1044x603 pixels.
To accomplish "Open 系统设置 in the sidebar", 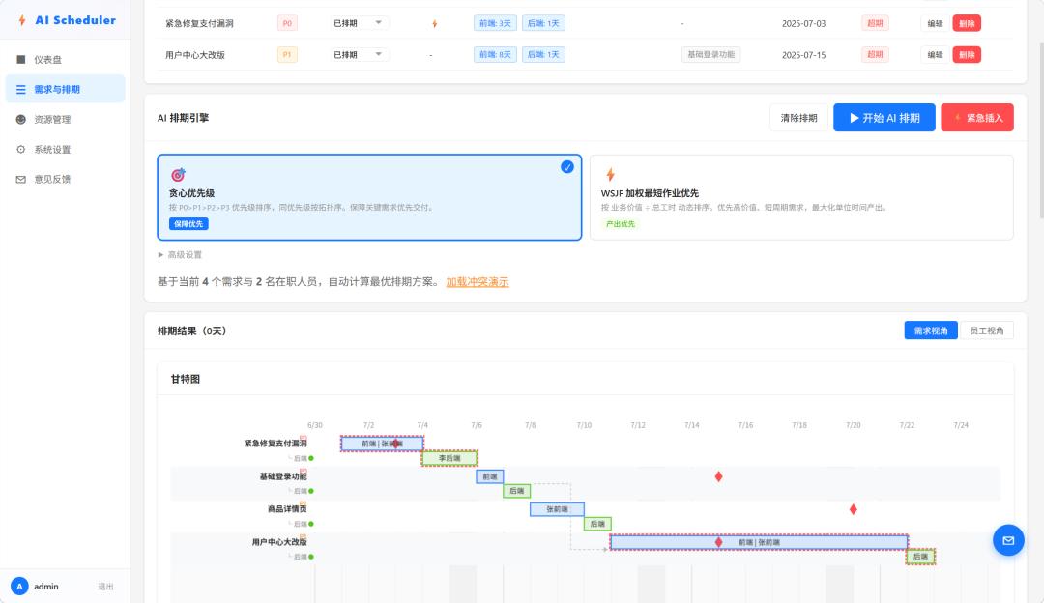I will point(66,149).
